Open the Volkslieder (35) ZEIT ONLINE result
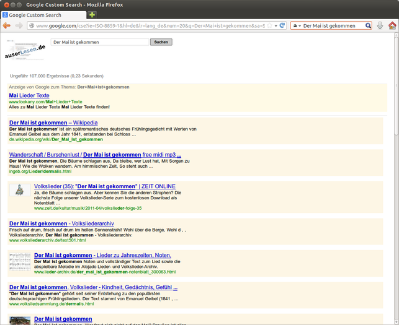 pyautogui.click(x=105, y=186)
